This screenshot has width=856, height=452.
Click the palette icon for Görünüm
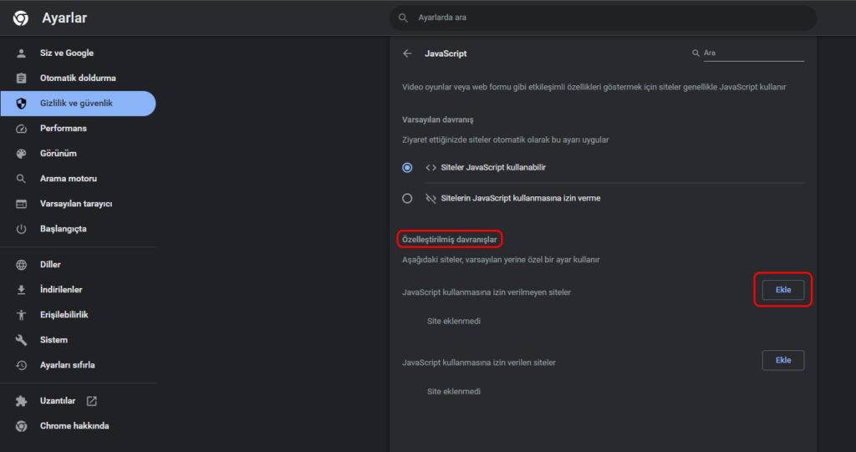tap(21, 154)
